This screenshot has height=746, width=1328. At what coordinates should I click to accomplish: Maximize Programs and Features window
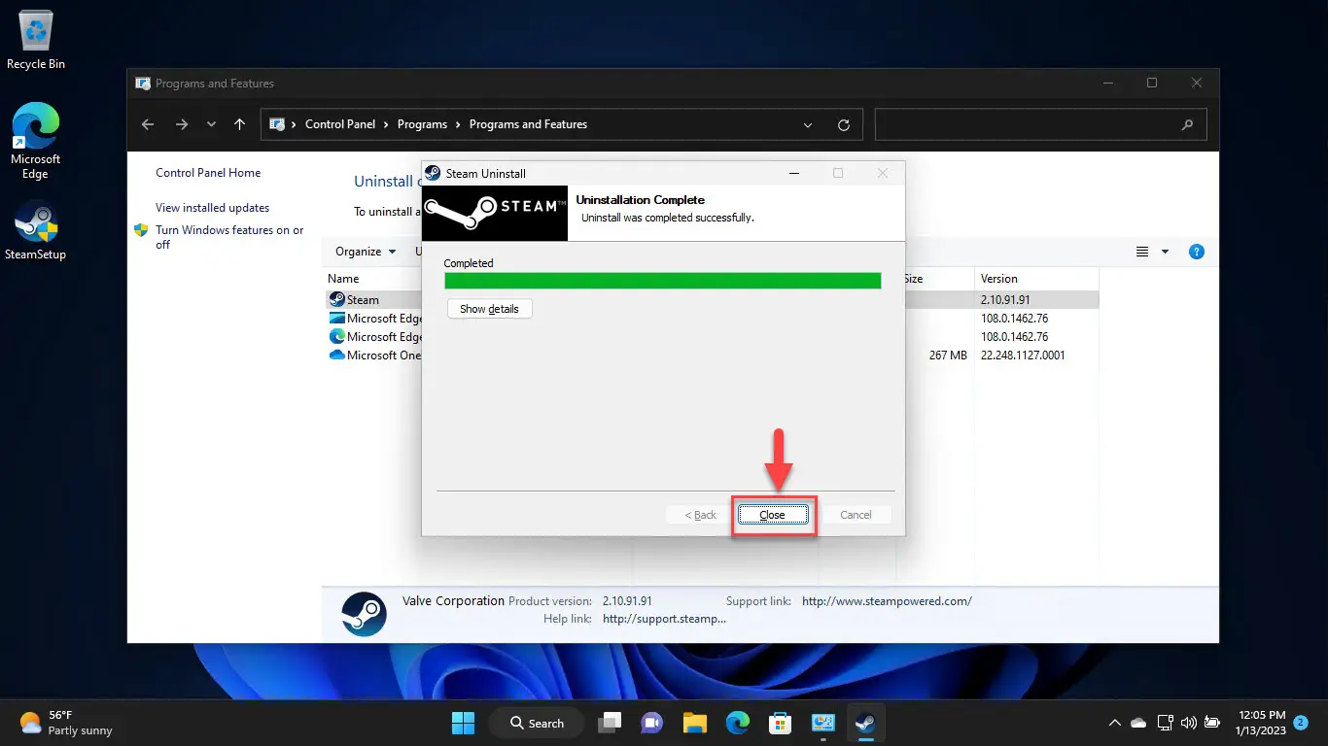tap(1152, 84)
